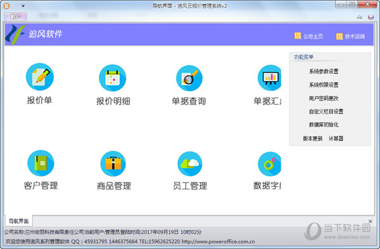Click the purple round help icon at top right
The width and height of the screenshot is (380, 249).
[x=370, y=17]
